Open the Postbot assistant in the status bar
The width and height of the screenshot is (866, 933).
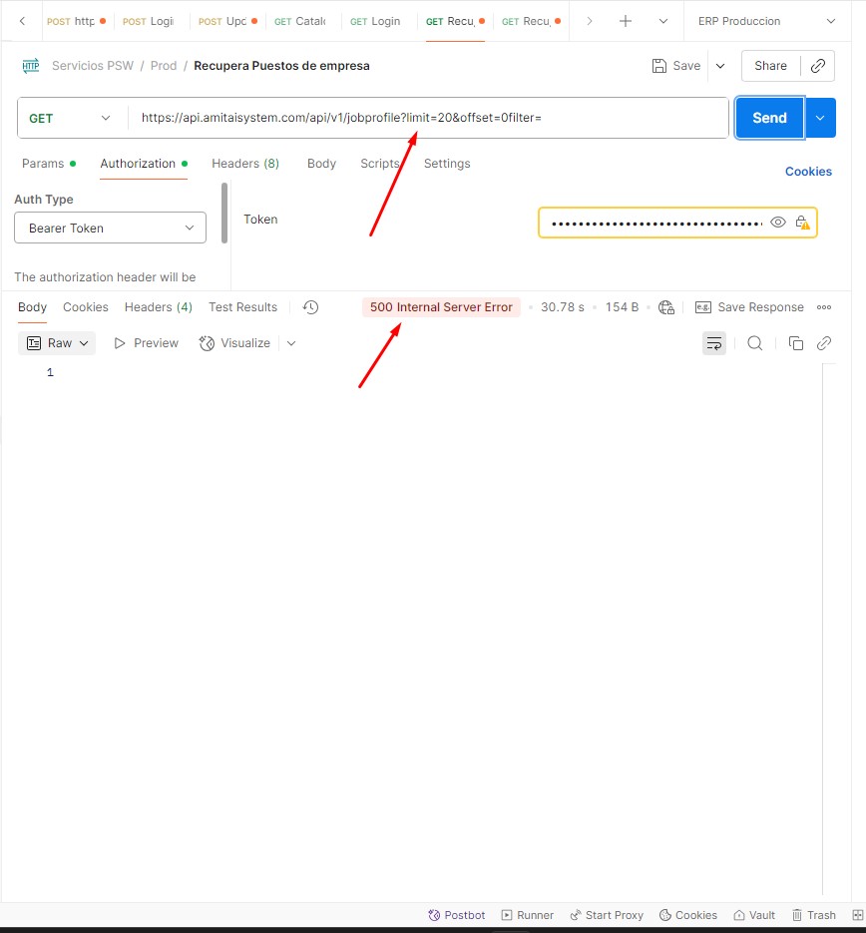click(x=456, y=915)
